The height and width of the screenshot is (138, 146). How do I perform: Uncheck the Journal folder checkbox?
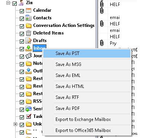coord(22,56)
